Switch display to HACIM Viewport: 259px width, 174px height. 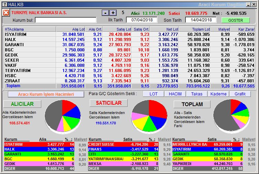pos(175,94)
